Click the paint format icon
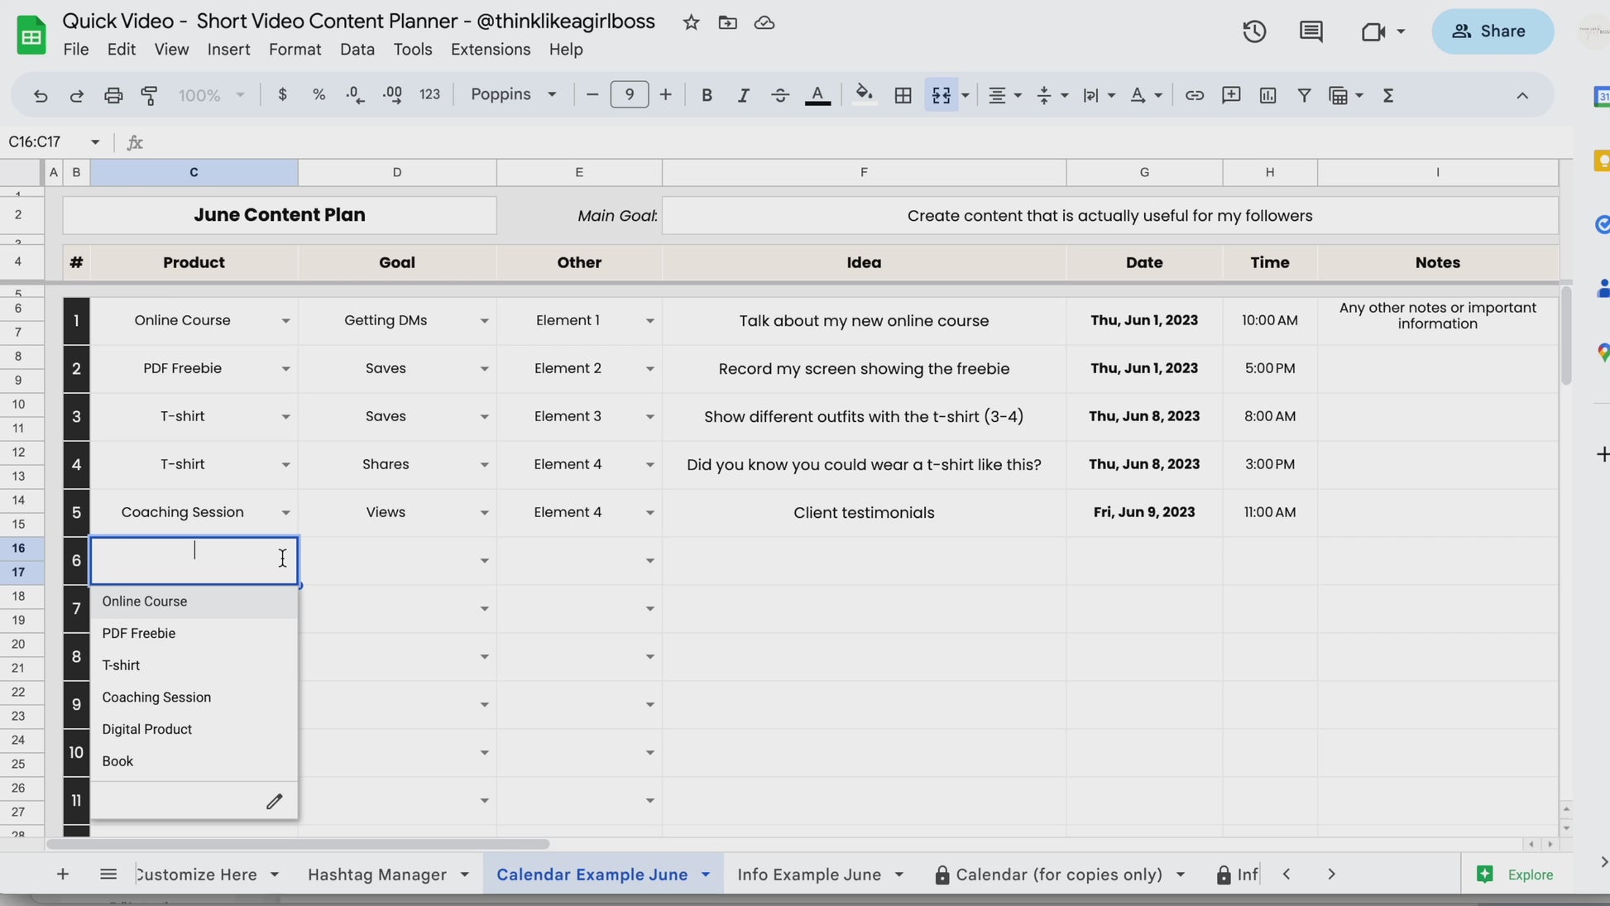 click(x=150, y=95)
